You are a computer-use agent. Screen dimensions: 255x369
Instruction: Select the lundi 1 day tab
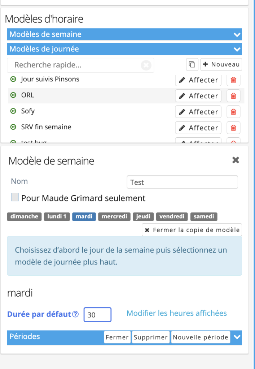click(x=57, y=217)
